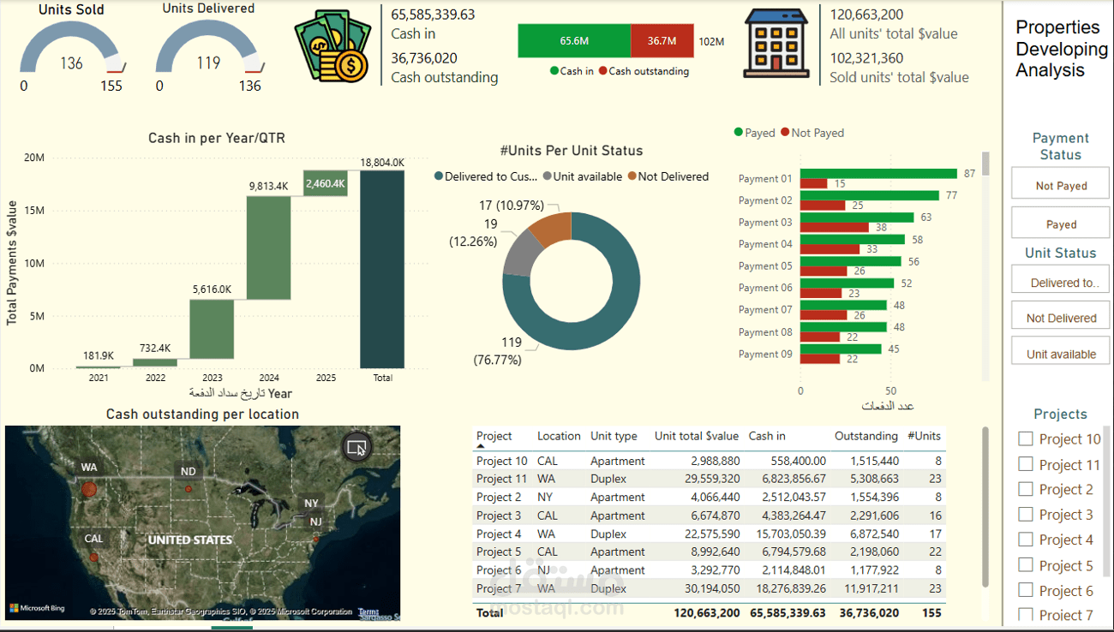The width and height of the screenshot is (1114, 632).
Task: Select the Not Payed slicer button
Action: (1061, 184)
